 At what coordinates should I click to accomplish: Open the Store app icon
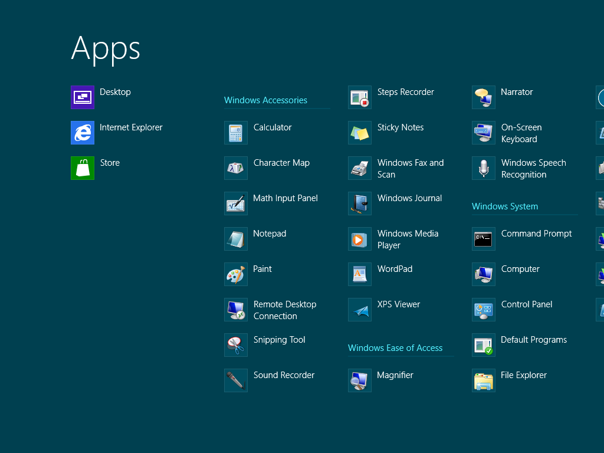pos(83,168)
